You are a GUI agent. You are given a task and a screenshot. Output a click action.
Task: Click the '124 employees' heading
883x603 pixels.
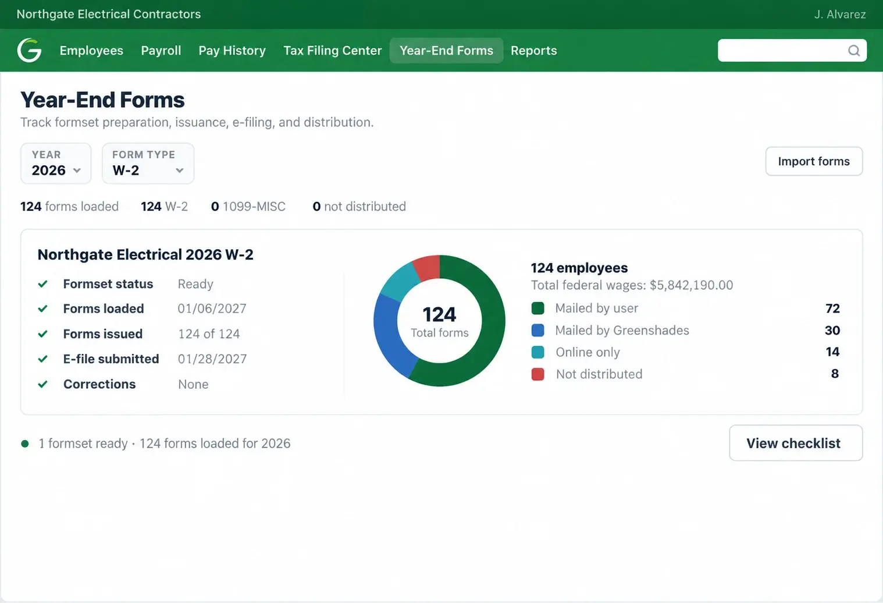pos(579,268)
